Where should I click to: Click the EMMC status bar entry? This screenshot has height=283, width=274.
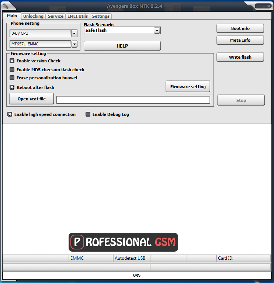click(x=91, y=258)
